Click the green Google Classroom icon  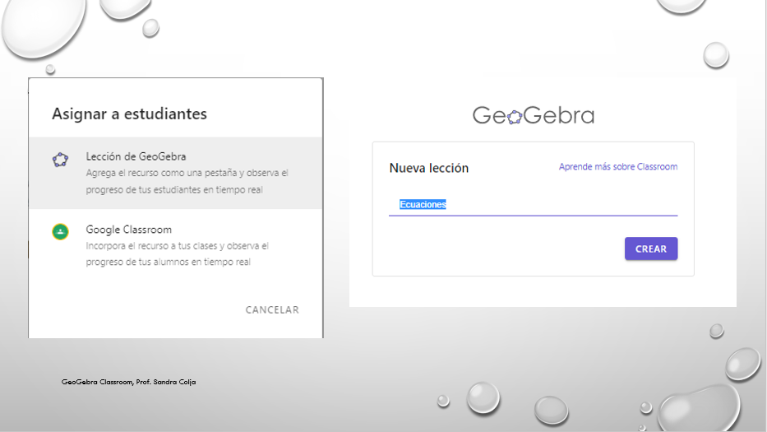[60, 232]
